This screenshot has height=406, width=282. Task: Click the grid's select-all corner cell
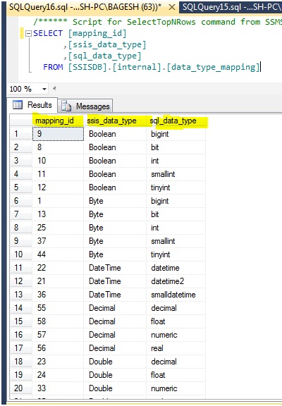(21, 121)
